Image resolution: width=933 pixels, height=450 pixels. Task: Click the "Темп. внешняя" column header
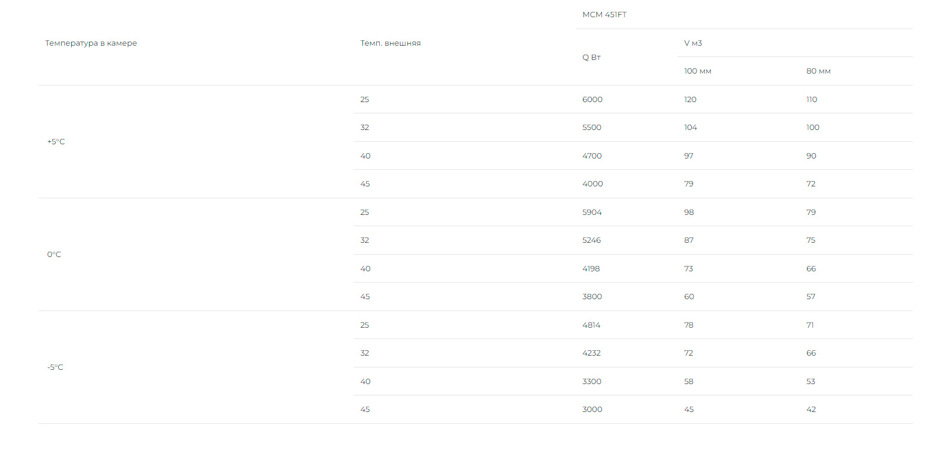click(x=390, y=43)
